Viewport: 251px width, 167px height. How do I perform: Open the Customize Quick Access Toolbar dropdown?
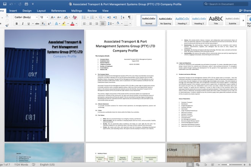[x=33, y=4]
